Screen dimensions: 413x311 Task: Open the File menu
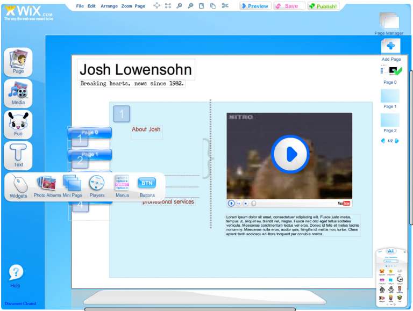pyautogui.click(x=80, y=6)
